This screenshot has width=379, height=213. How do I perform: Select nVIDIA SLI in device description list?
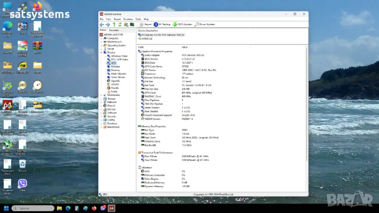click(x=146, y=38)
